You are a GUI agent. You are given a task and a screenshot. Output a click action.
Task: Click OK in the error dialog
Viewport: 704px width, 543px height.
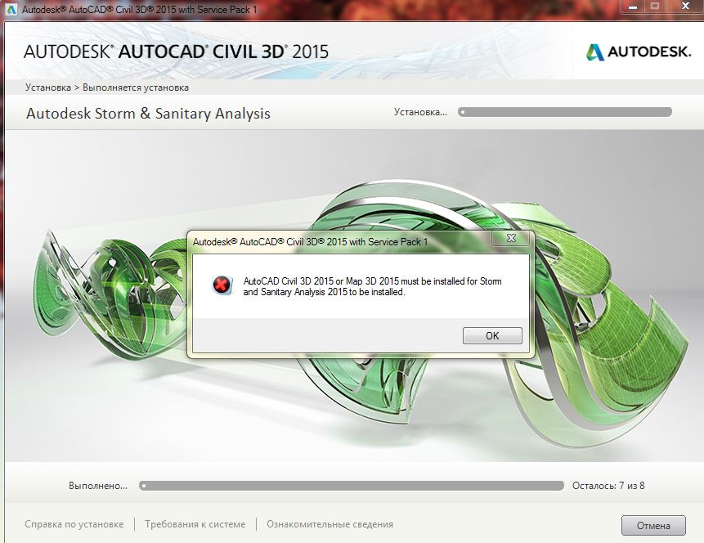tap(492, 335)
